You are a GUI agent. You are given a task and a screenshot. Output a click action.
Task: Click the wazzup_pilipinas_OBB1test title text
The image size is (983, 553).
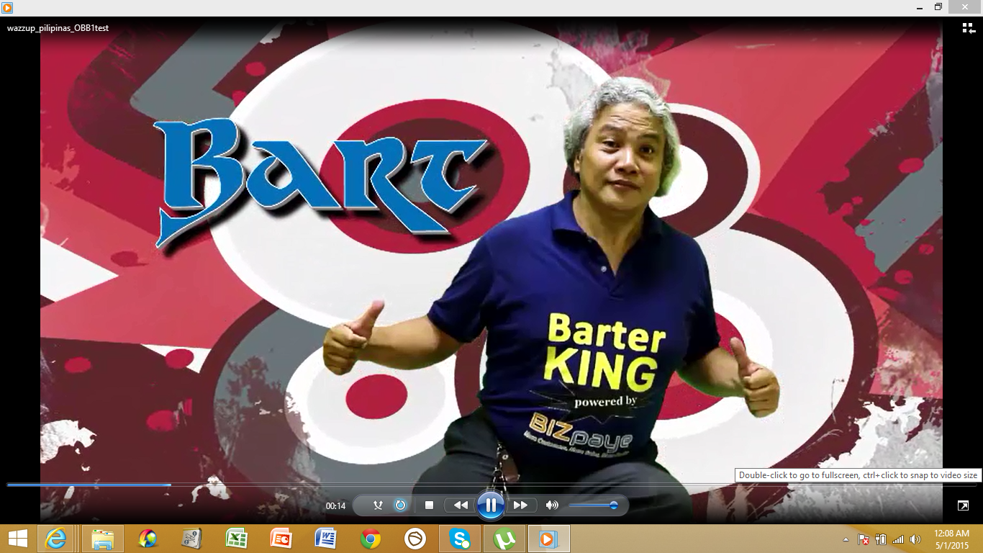58,28
